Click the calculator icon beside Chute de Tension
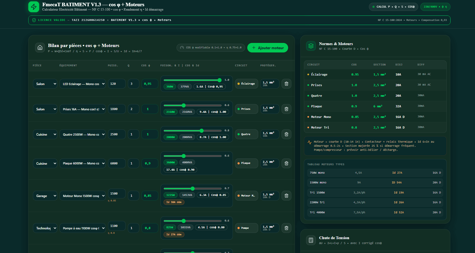The width and height of the screenshot is (475, 253). pyautogui.click(x=311, y=240)
